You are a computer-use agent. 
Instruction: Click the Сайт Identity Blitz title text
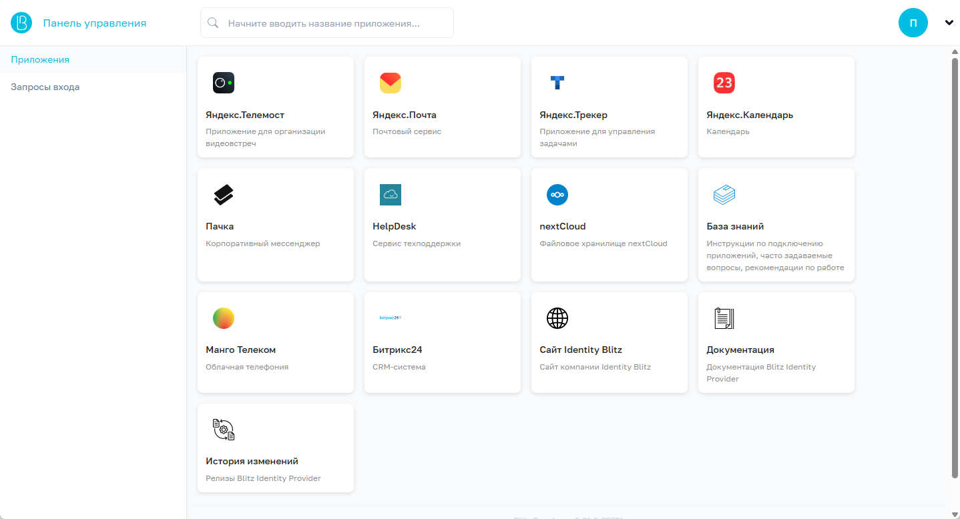(581, 350)
